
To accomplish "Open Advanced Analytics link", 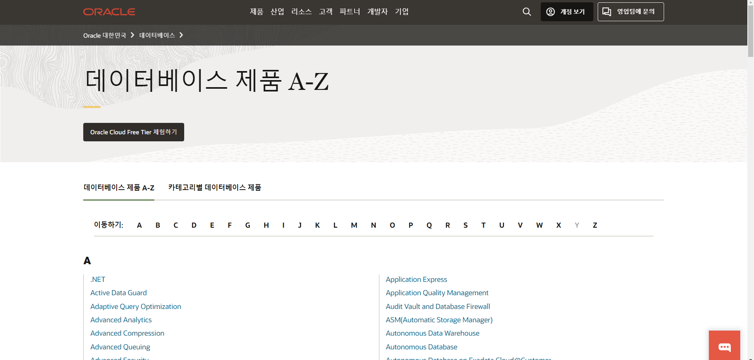I will (x=121, y=320).
